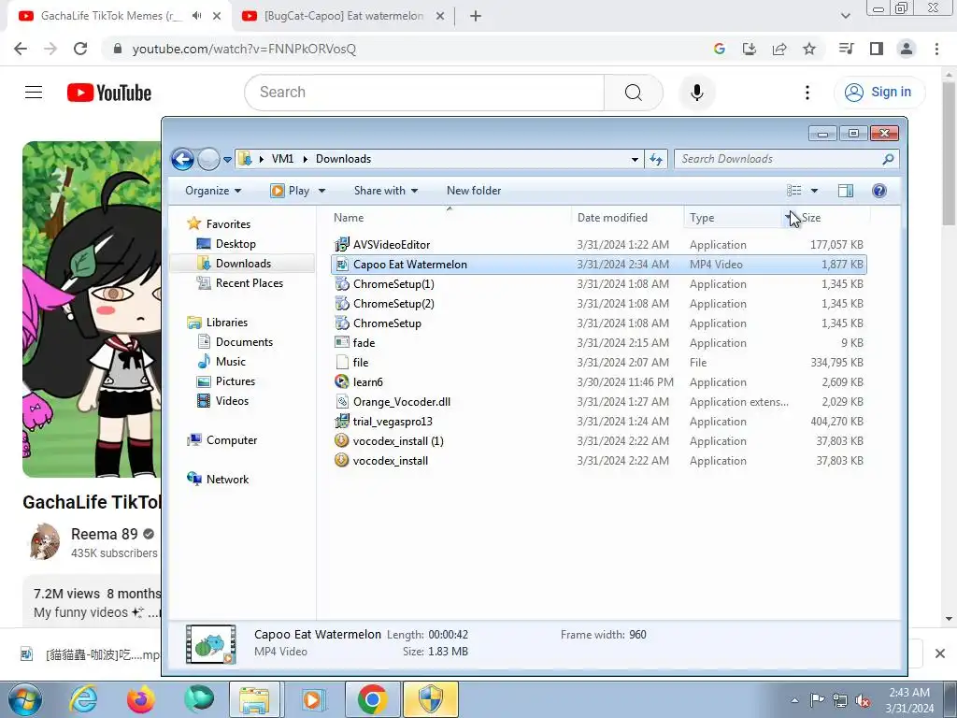
Task: Open recent locations dropdown next to forward arrow
Action: click(x=227, y=159)
